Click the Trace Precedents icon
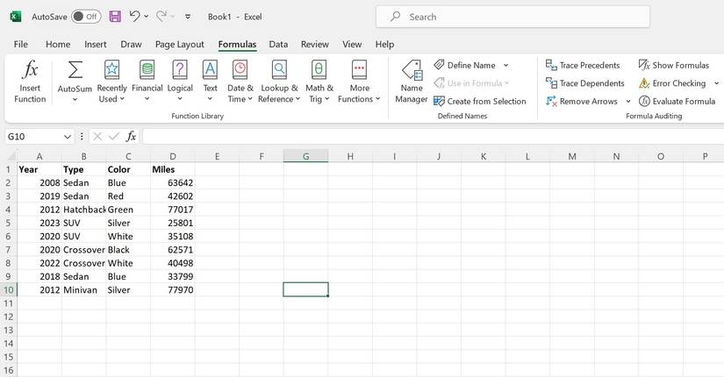The height and width of the screenshot is (377, 724). point(551,65)
